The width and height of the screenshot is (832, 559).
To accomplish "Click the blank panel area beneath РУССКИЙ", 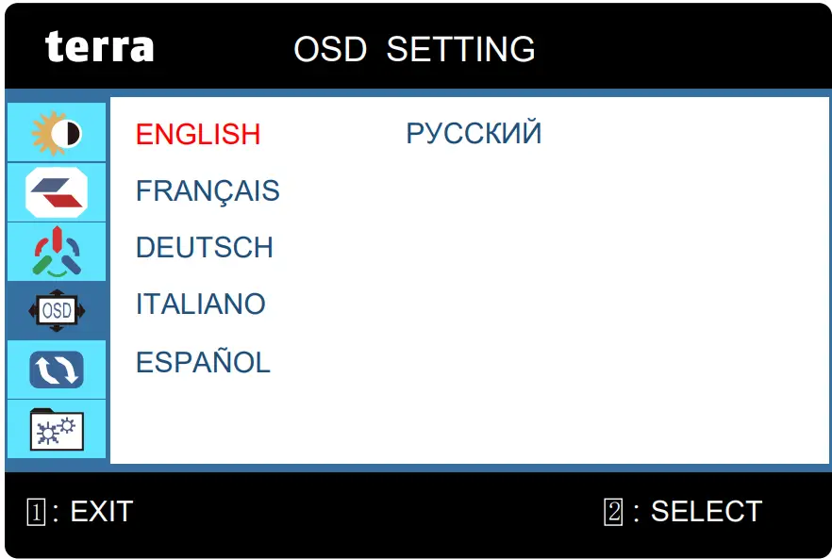I will [x=474, y=283].
